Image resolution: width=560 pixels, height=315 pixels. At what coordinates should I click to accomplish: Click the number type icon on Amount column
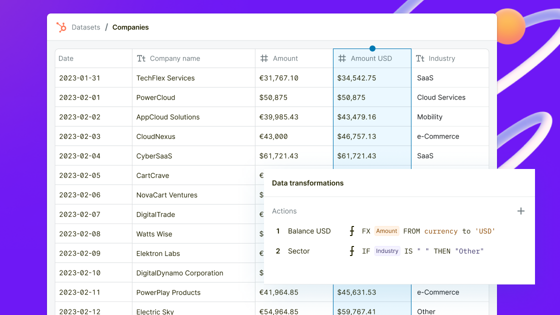click(x=264, y=58)
